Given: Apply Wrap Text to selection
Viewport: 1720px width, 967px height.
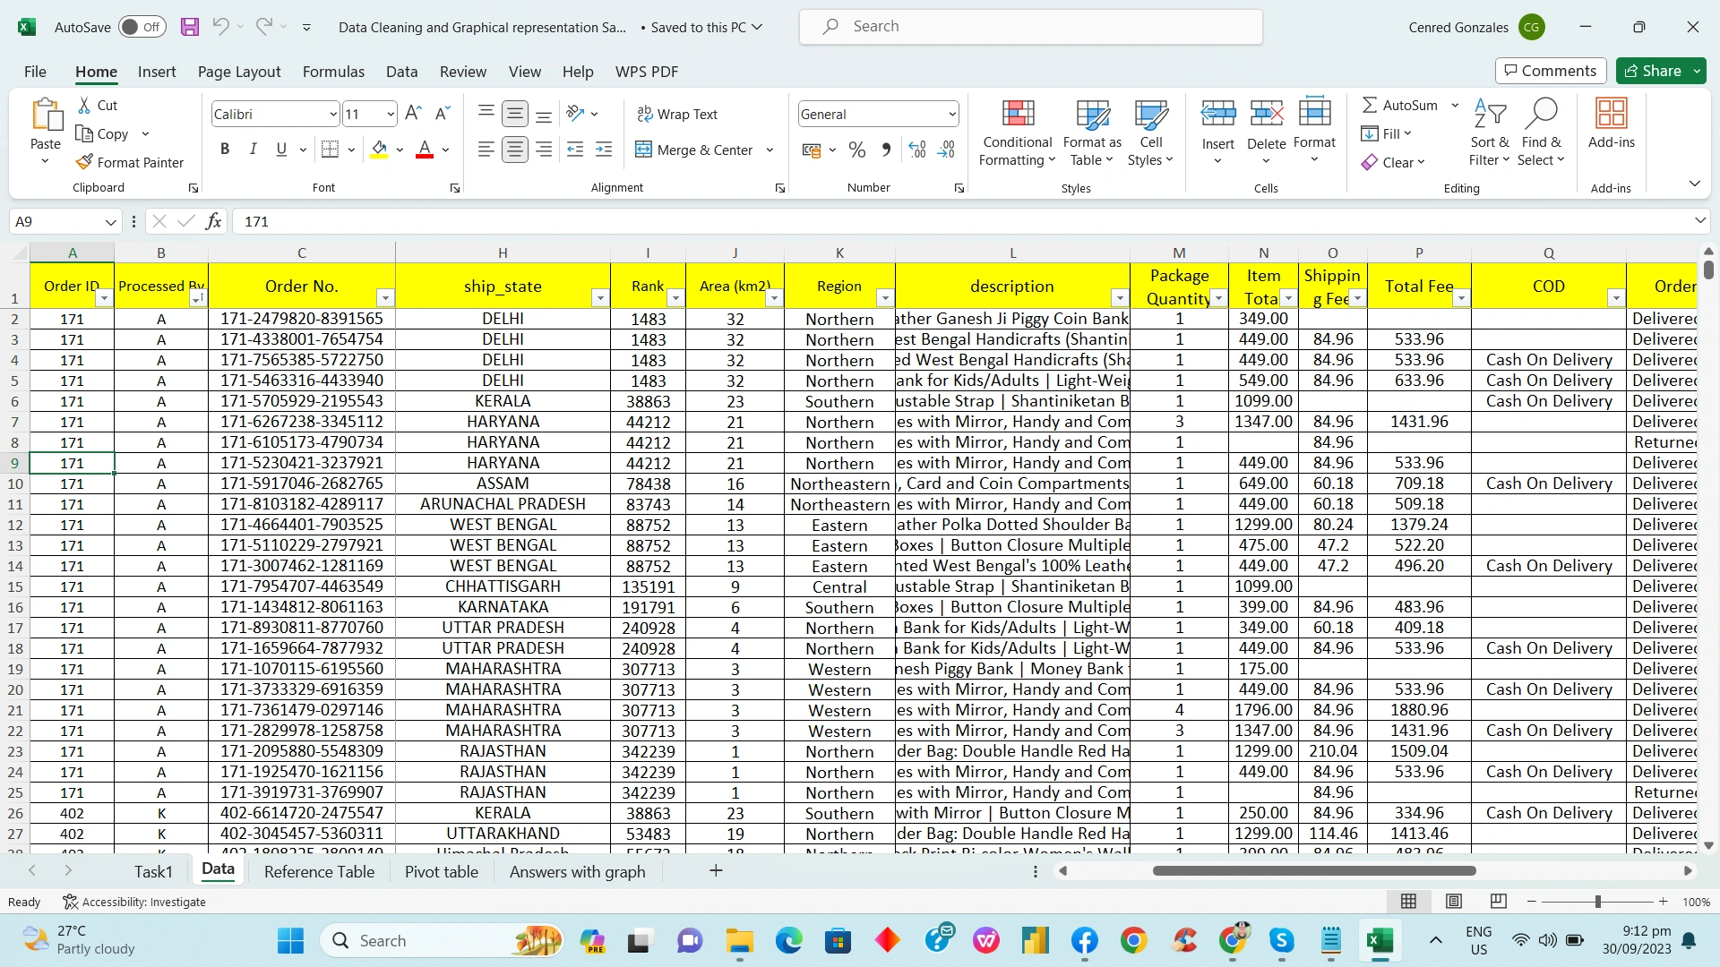Looking at the screenshot, I should (x=678, y=114).
